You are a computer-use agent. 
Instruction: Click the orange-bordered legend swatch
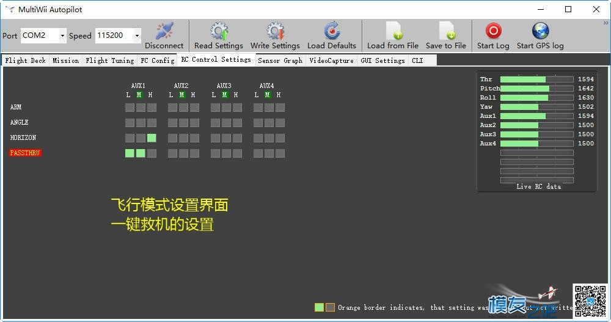330,307
